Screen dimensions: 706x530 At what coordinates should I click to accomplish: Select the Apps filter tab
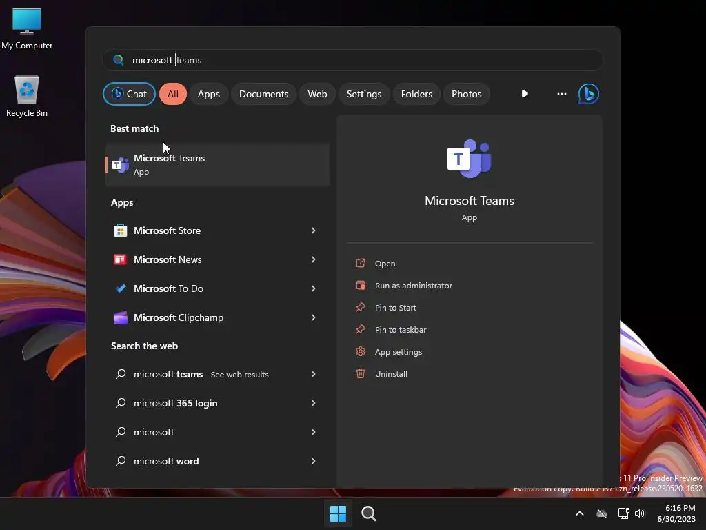(x=208, y=94)
